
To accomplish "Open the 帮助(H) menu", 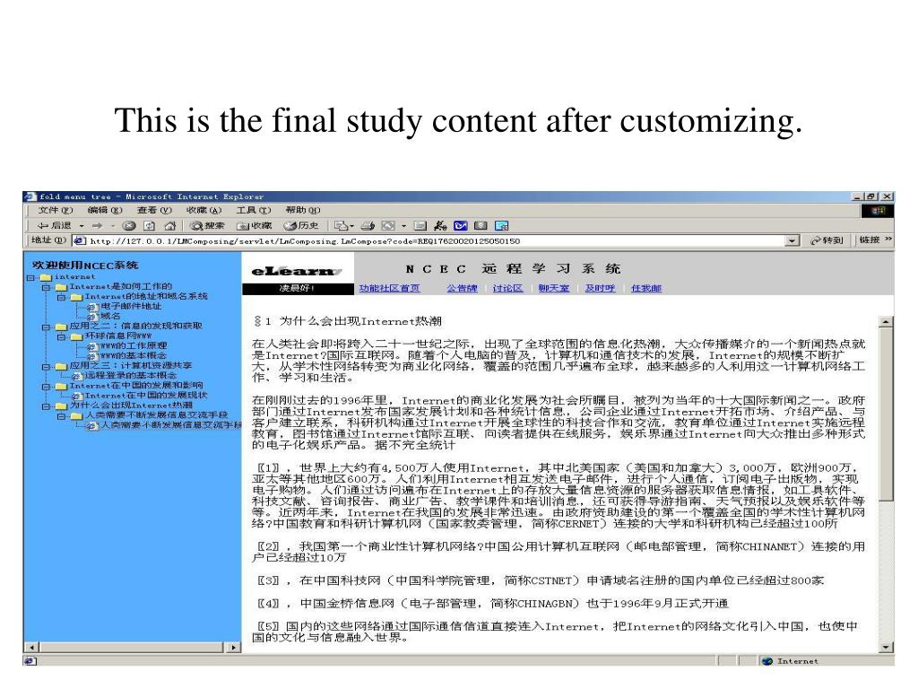I will (x=303, y=210).
